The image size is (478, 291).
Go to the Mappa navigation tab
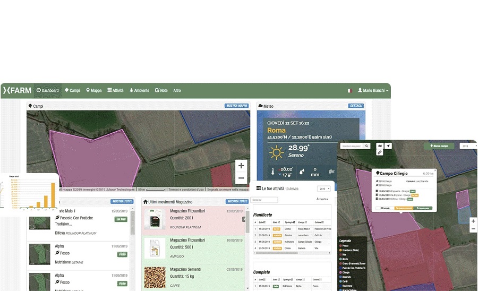pyautogui.click(x=93, y=91)
